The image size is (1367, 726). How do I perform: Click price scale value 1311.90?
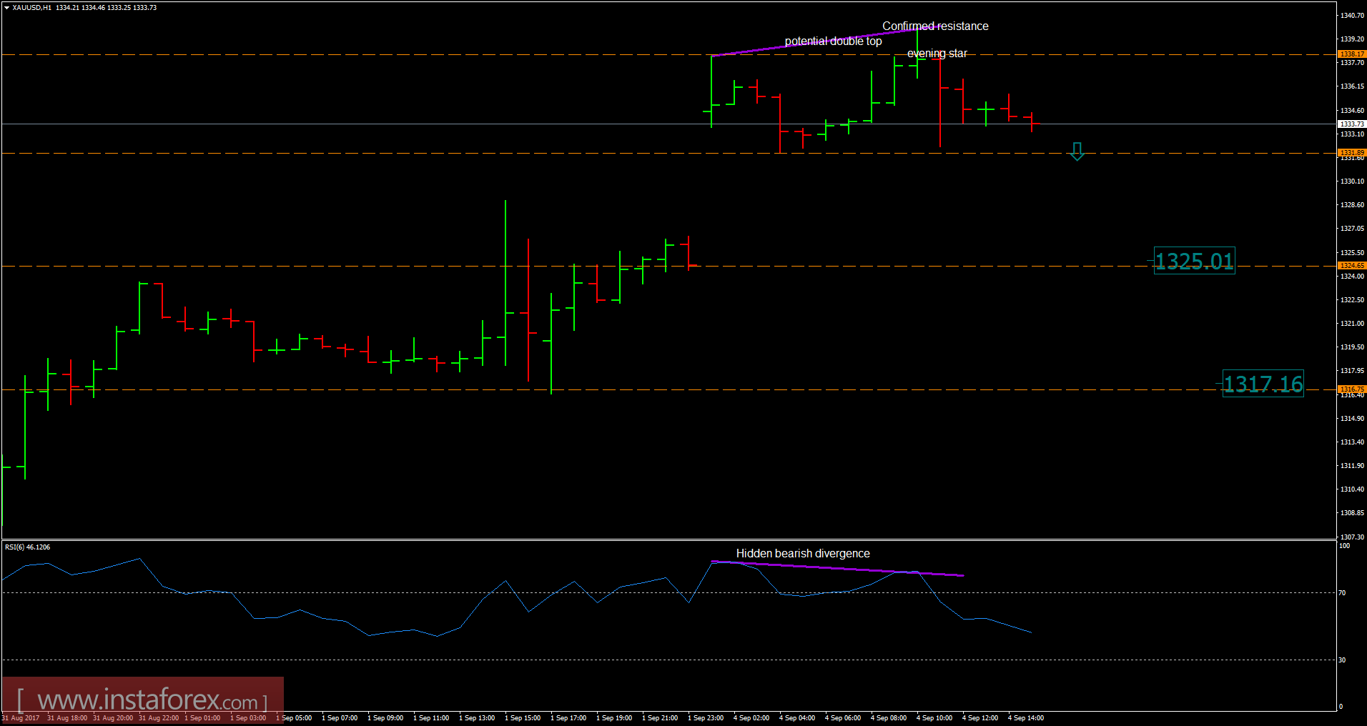[1352, 466]
